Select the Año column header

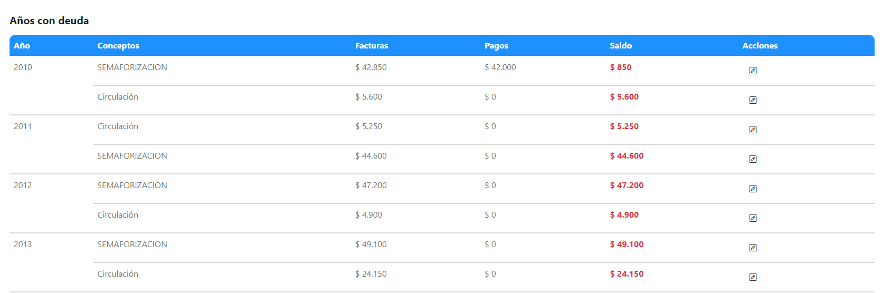pyautogui.click(x=22, y=46)
